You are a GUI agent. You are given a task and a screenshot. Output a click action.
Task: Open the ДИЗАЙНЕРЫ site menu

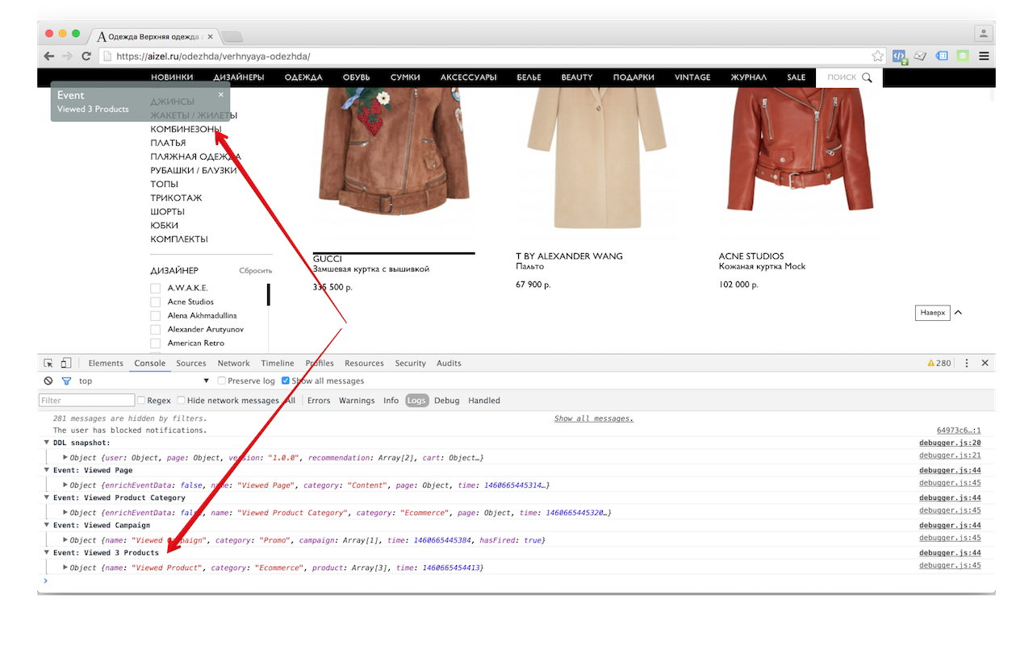click(239, 77)
